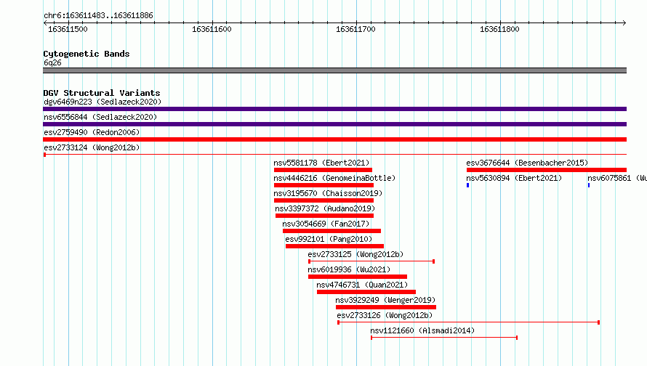Click the right arrow end of the ruler

(624, 23)
